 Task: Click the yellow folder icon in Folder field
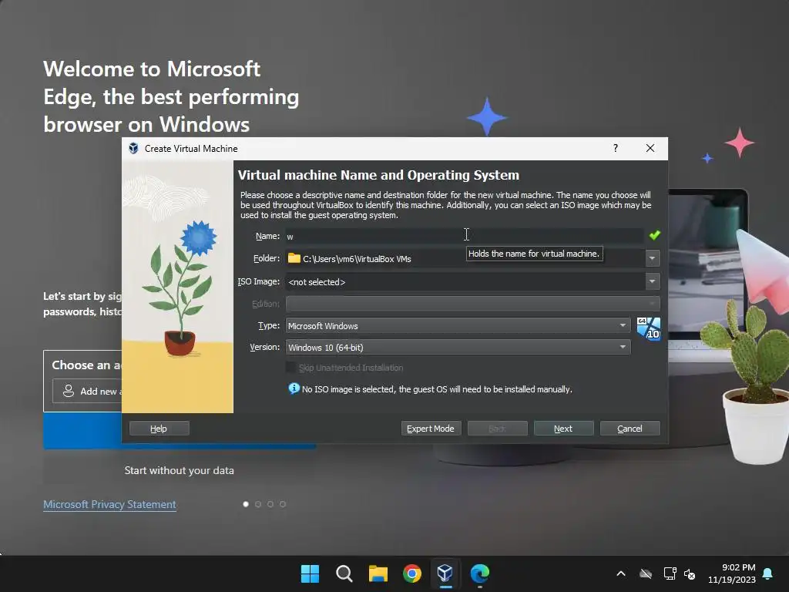click(x=294, y=258)
